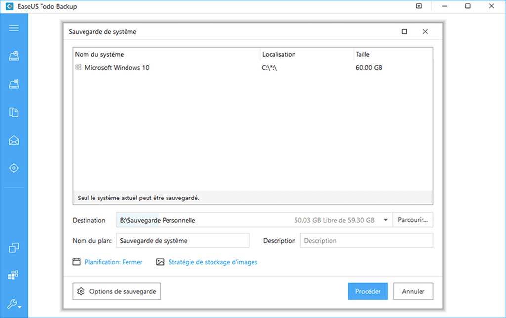
Task: Open Mail Backup envelope icon
Action: click(x=14, y=140)
